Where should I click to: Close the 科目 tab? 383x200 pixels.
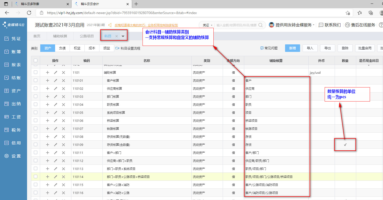click(x=116, y=36)
